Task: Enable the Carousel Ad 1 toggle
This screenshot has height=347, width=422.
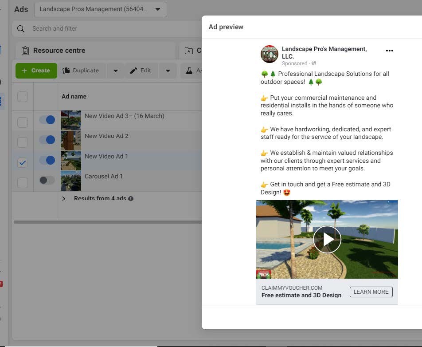Action: click(47, 180)
